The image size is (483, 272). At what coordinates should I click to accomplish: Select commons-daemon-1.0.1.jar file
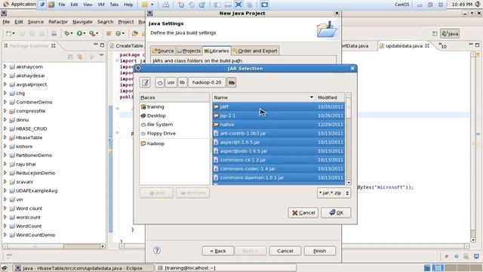tap(278, 178)
